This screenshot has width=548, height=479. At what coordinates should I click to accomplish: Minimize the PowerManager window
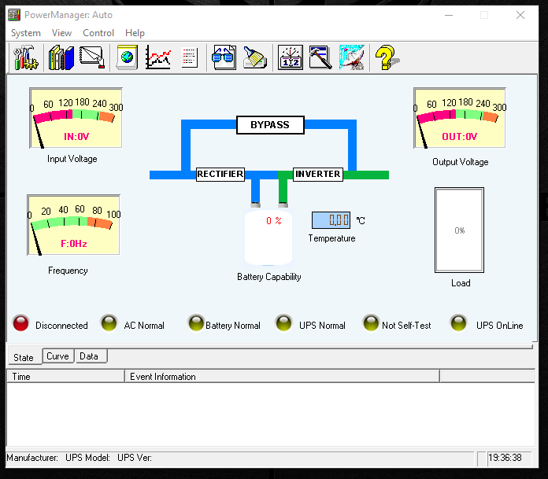tap(449, 16)
